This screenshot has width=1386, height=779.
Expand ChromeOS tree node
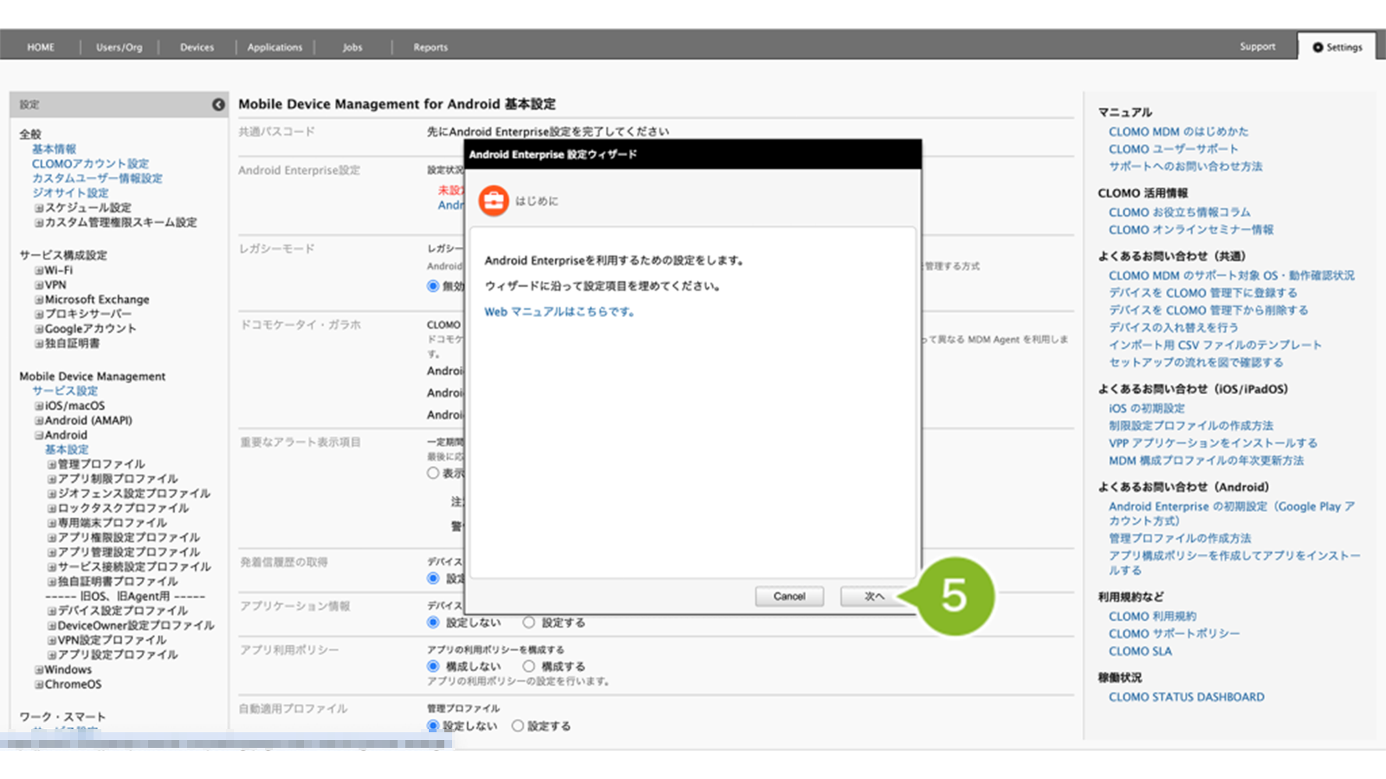pyautogui.click(x=38, y=685)
